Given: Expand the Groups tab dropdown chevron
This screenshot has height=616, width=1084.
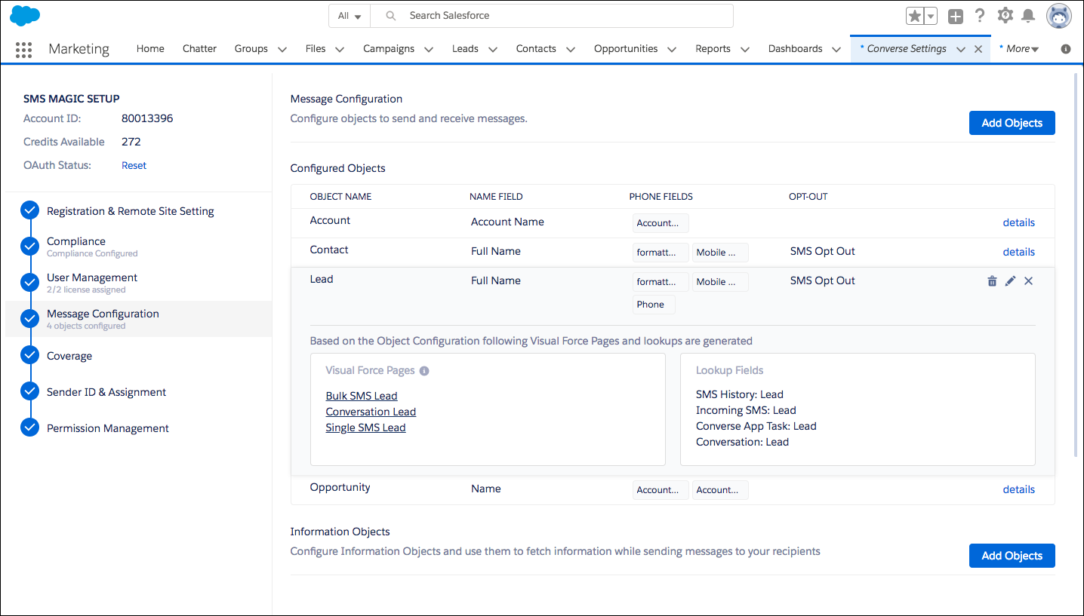Looking at the screenshot, I should 282,50.
